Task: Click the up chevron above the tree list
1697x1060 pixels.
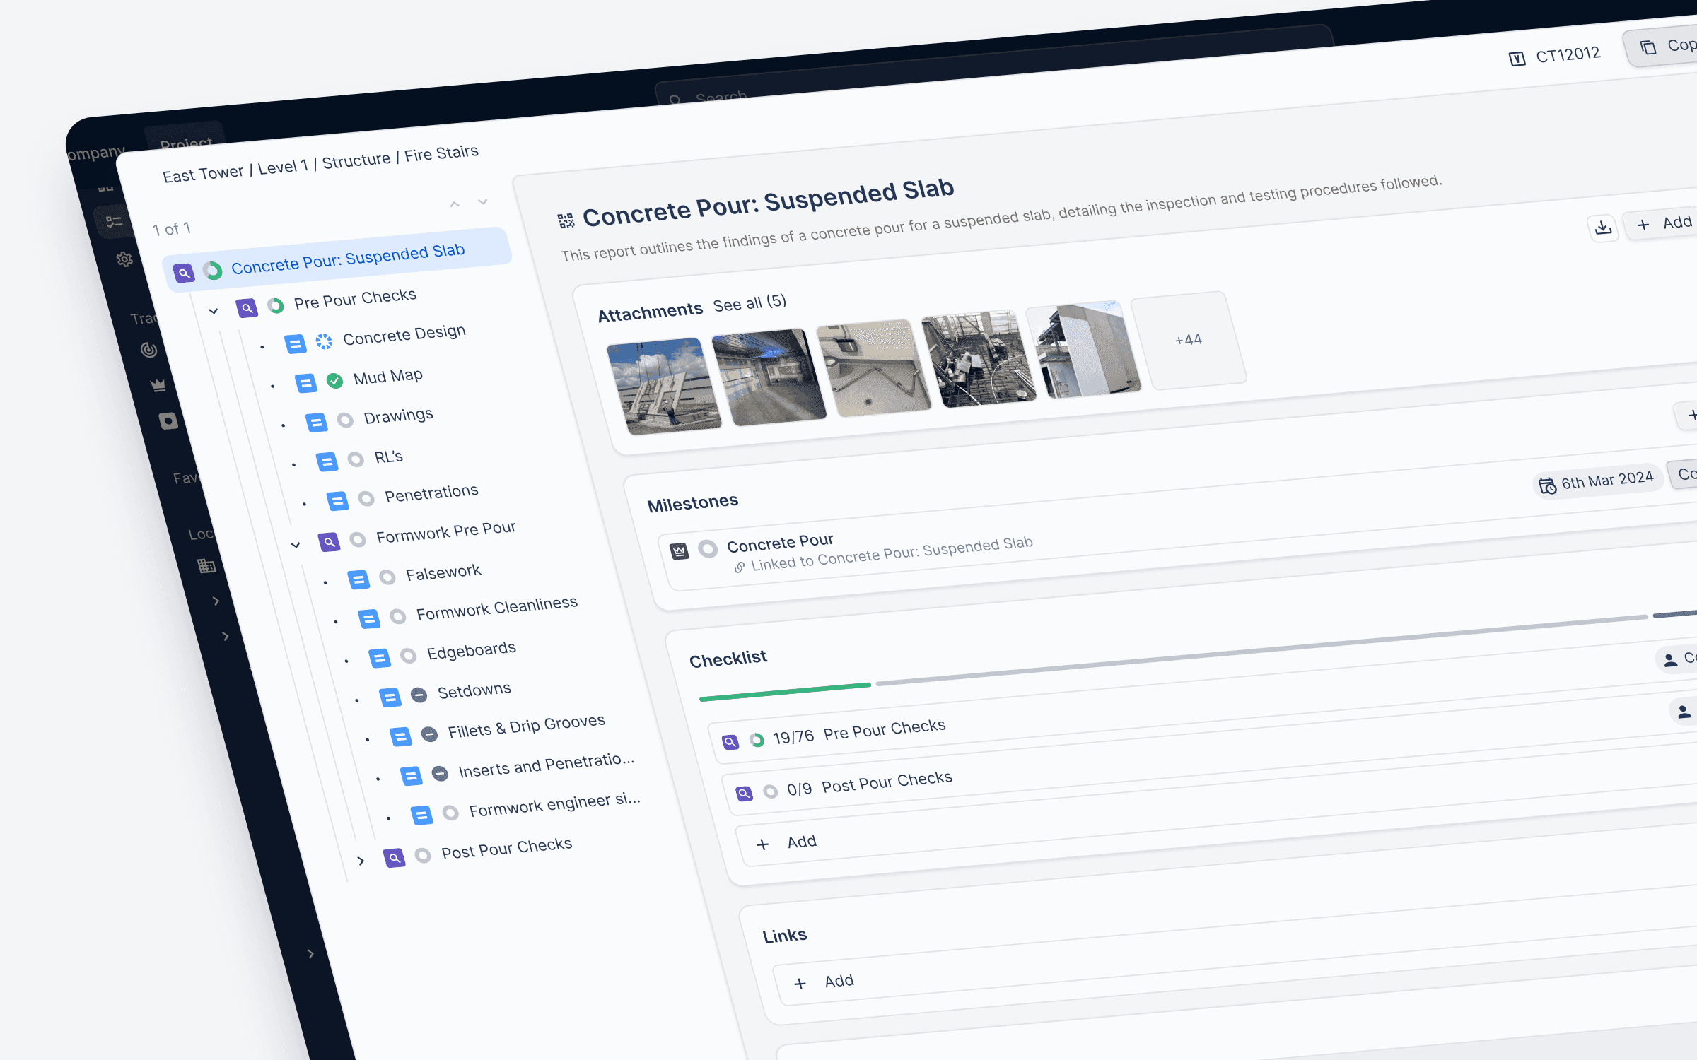Action: 455,204
